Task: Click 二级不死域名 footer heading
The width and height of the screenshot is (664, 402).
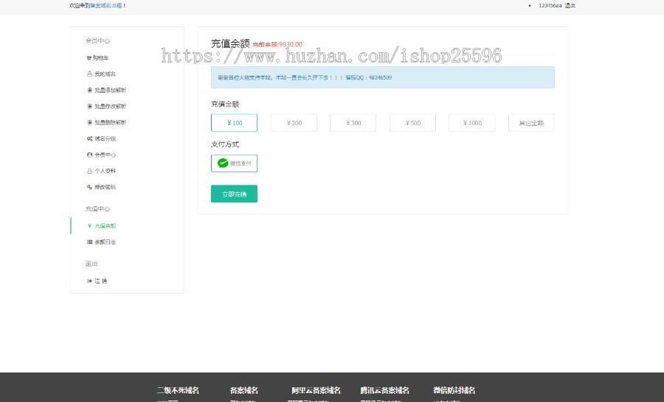Action: [x=178, y=390]
